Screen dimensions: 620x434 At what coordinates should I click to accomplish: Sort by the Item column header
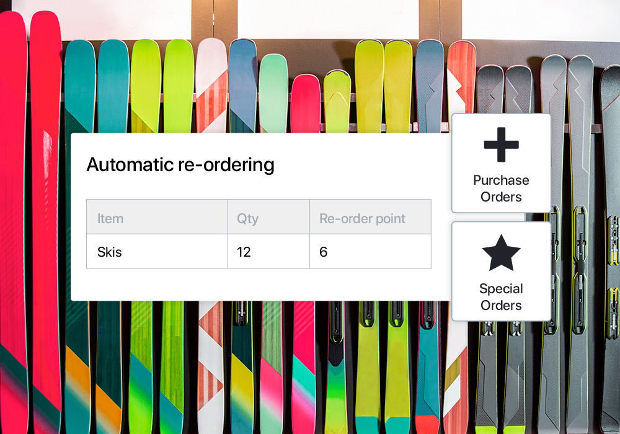(110, 218)
